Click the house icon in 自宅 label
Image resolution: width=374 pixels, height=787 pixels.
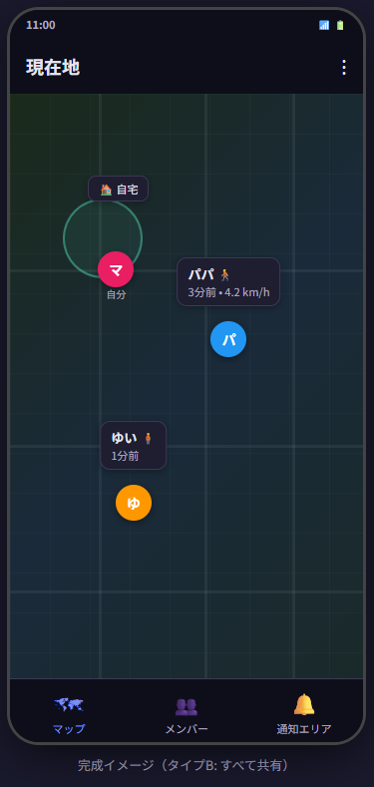[106, 190]
